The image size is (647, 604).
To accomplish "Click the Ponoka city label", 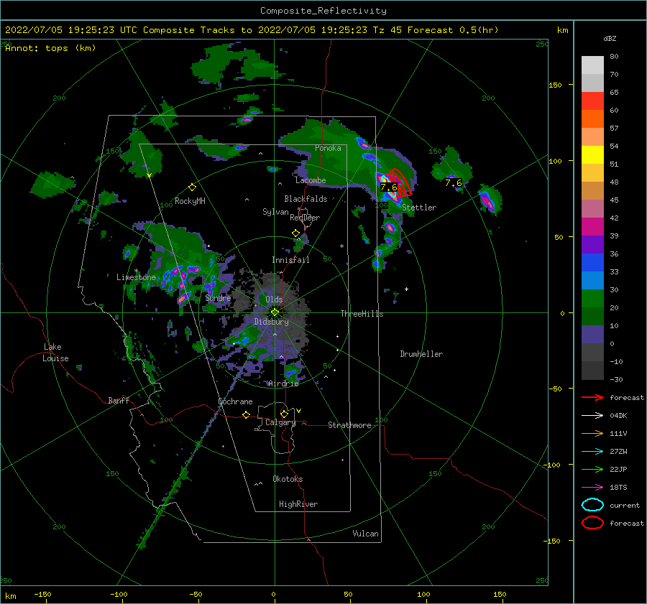I will coord(328,148).
